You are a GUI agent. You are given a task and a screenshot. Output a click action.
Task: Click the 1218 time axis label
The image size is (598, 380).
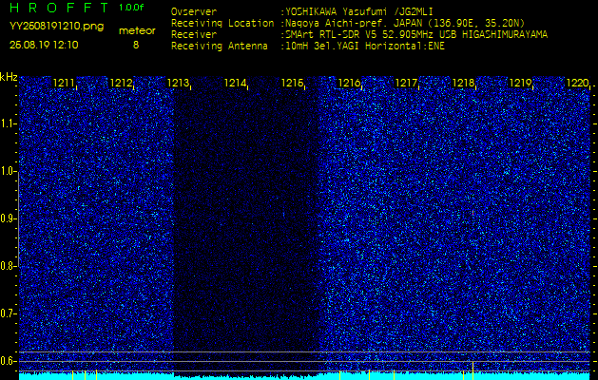[463, 83]
